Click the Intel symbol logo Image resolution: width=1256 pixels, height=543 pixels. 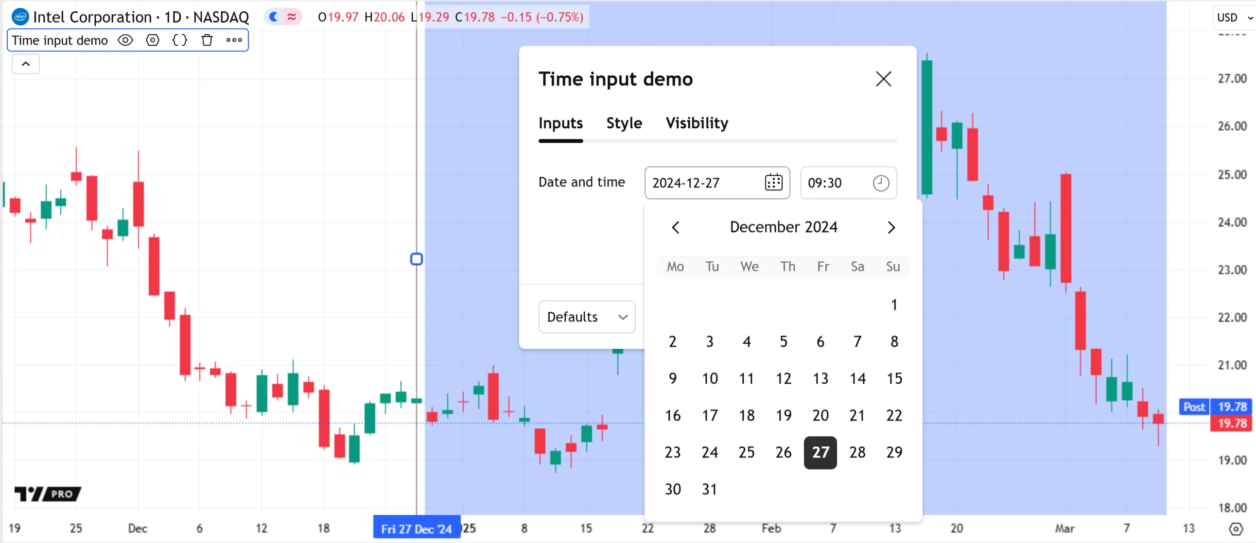[20, 17]
